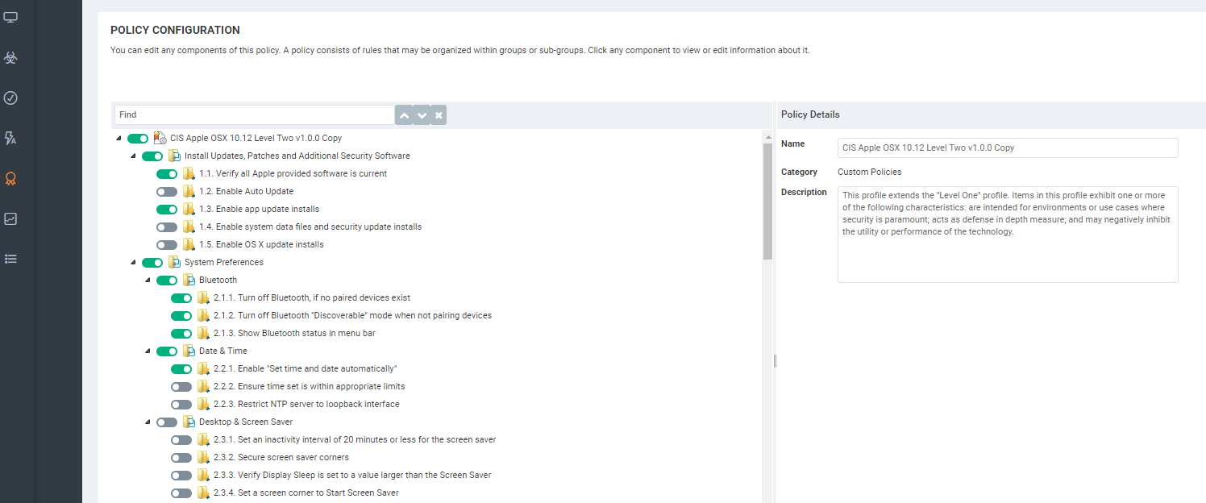Disable the CIS Apple OSX 10.12 root policy toggle
The width and height of the screenshot is (1206, 503).
[138, 139]
